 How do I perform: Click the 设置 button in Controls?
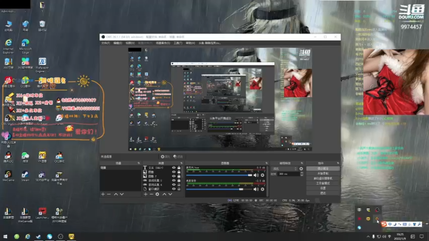(323, 189)
